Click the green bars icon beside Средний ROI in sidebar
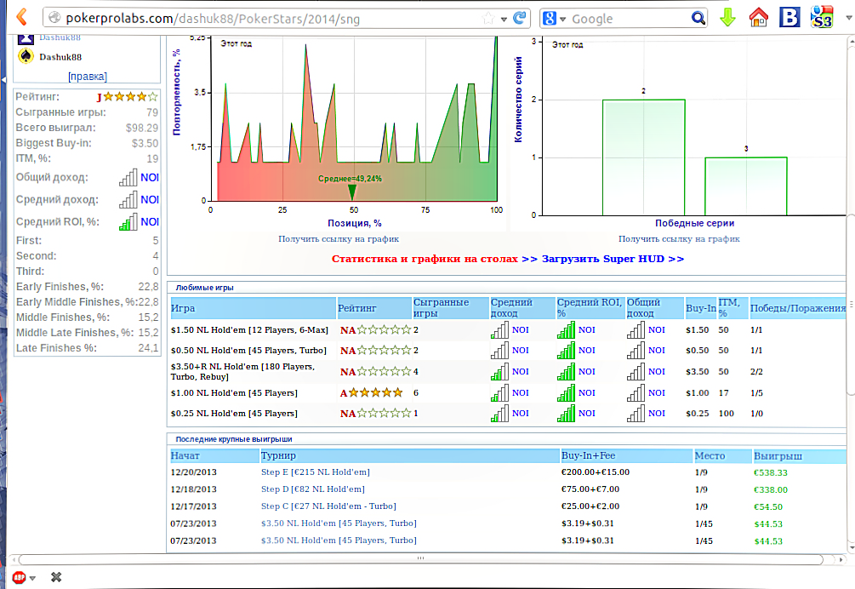Image resolution: width=855 pixels, height=589 pixels. [x=128, y=222]
